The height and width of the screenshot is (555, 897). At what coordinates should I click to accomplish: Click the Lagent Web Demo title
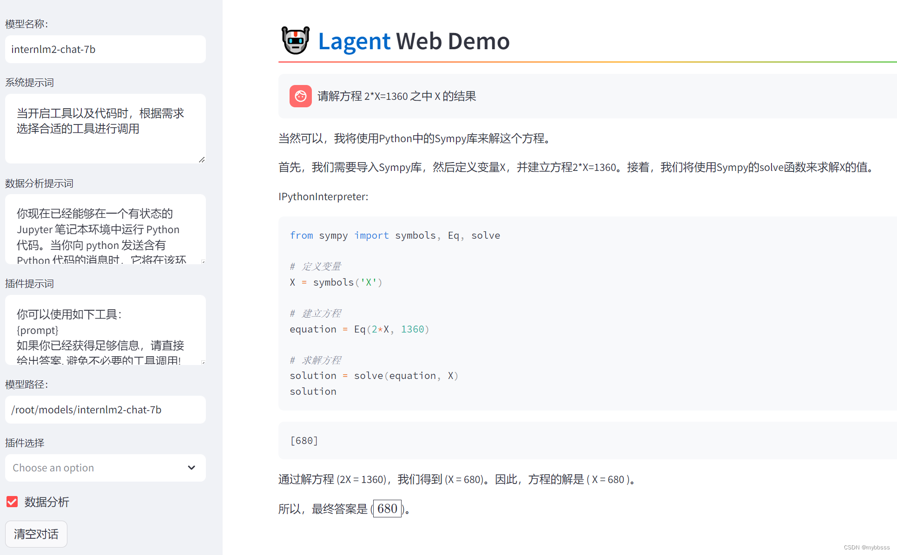tap(414, 41)
